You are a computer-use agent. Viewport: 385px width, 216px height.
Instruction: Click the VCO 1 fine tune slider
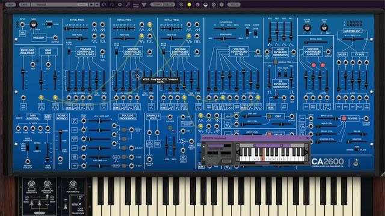tap(76, 38)
